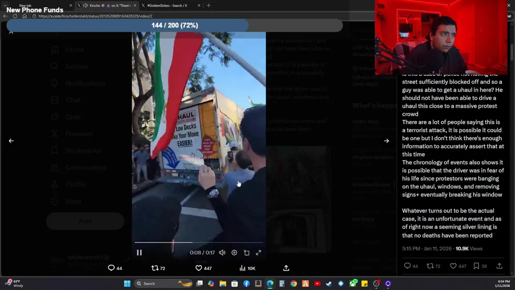Mute the video with the speaker icon
Image resolution: width=515 pixels, height=290 pixels.
tap(222, 253)
